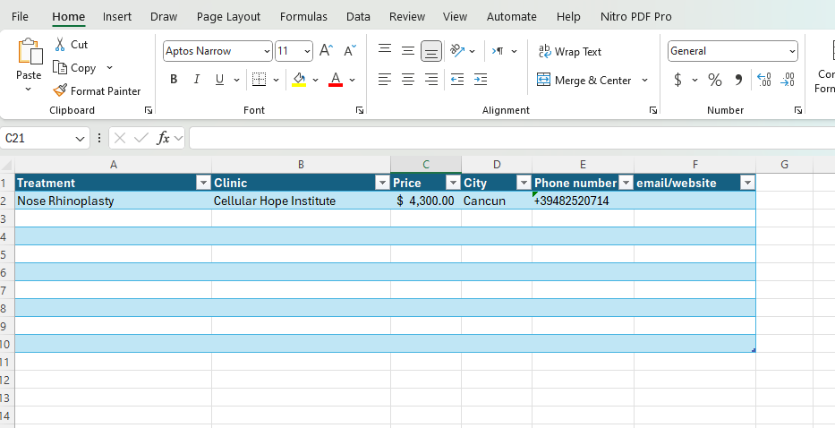Click the Merge & Center button
Image resolution: width=835 pixels, height=428 pixels.
tap(584, 80)
